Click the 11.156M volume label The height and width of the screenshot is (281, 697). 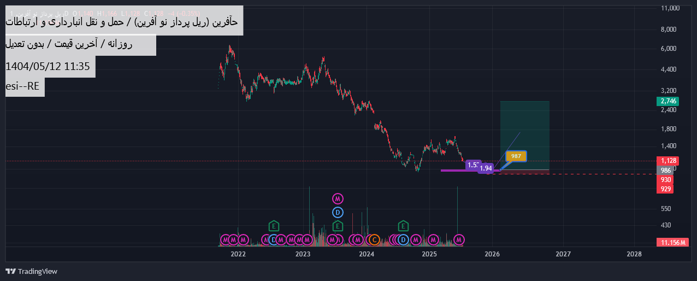pos(673,242)
